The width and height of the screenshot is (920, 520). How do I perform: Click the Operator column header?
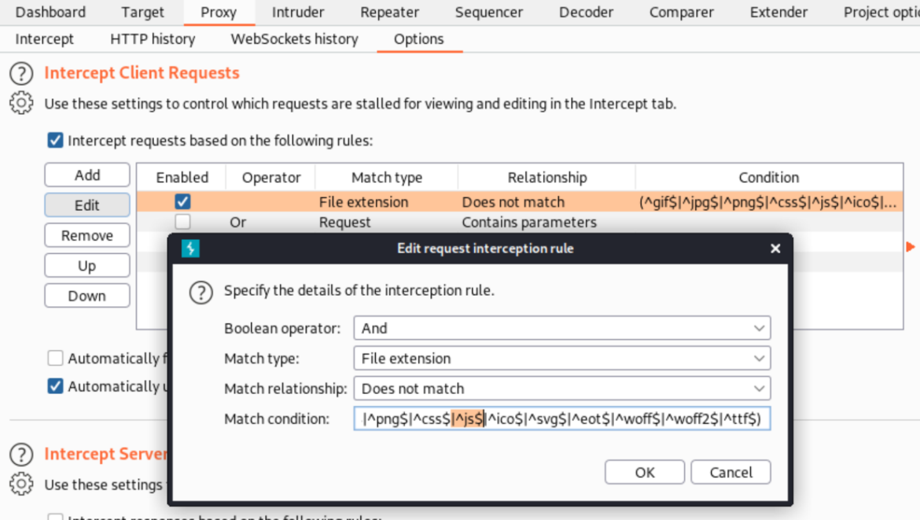271,177
